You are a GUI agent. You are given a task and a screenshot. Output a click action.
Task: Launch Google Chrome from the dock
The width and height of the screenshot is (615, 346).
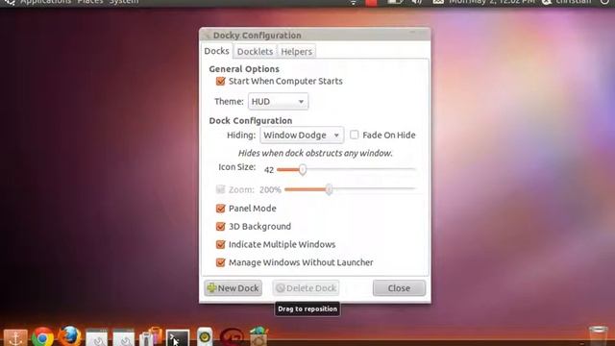coord(42,337)
